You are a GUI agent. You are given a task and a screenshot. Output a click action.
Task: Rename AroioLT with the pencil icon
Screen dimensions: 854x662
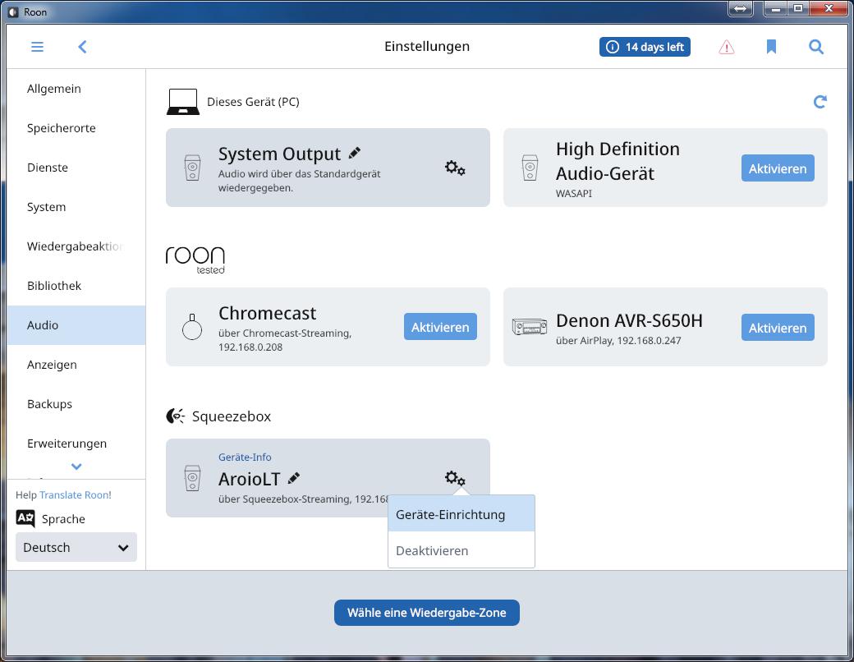[294, 478]
